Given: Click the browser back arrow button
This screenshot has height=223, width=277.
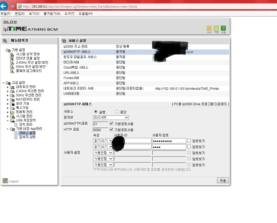Looking at the screenshot, I should pyautogui.click(x=3, y=6).
